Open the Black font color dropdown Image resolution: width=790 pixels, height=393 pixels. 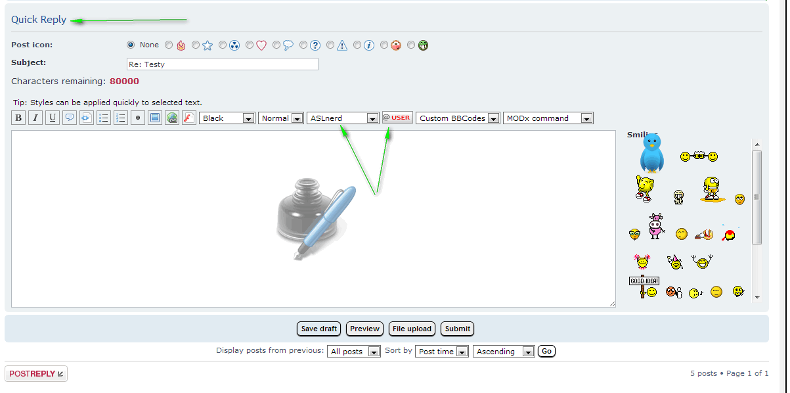coord(227,118)
